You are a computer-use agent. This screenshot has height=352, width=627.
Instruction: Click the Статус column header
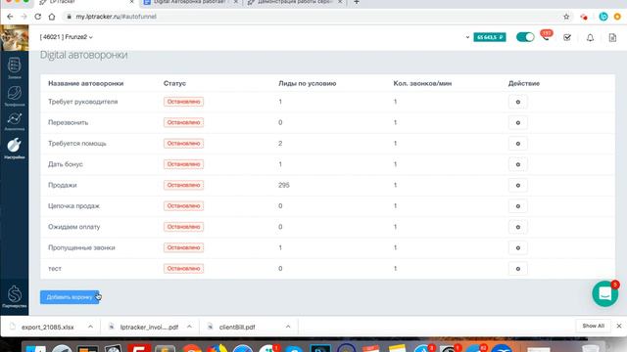tap(174, 83)
